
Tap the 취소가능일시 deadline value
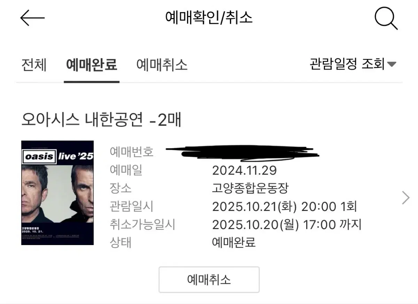pos(287,225)
